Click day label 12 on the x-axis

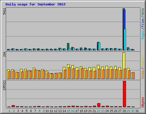56,111
